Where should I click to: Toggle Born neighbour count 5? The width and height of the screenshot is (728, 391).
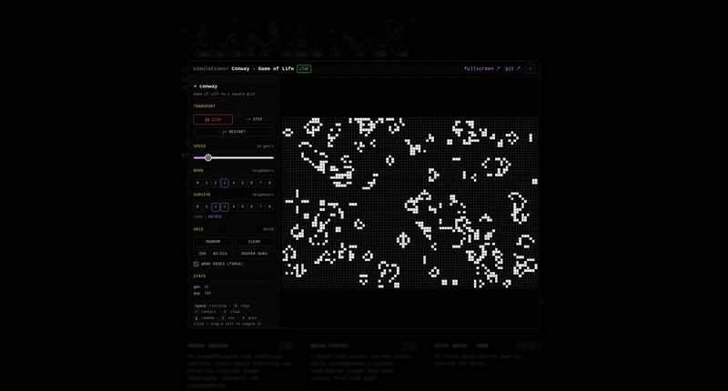click(x=242, y=183)
